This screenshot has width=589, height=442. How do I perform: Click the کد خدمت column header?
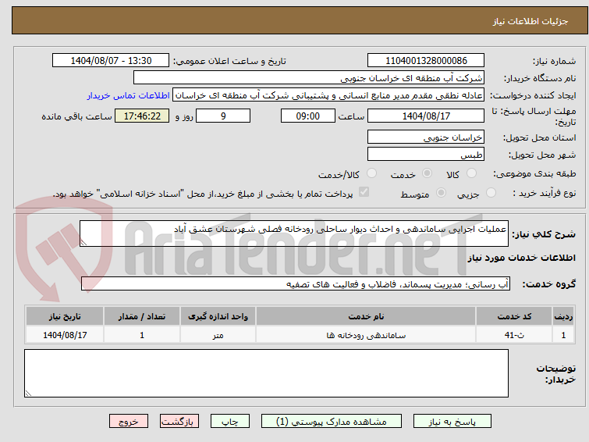coord(514,316)
